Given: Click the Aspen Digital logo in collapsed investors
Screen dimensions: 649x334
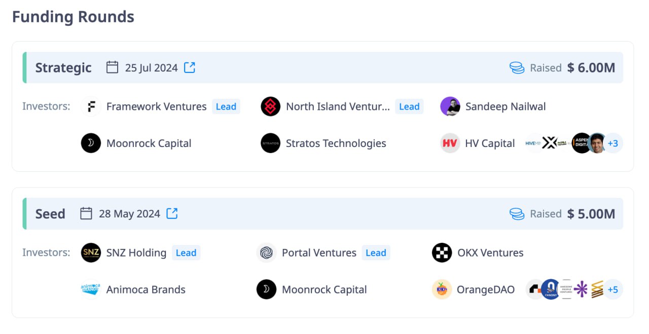Looking at the screenshot, I should (581, 143).
